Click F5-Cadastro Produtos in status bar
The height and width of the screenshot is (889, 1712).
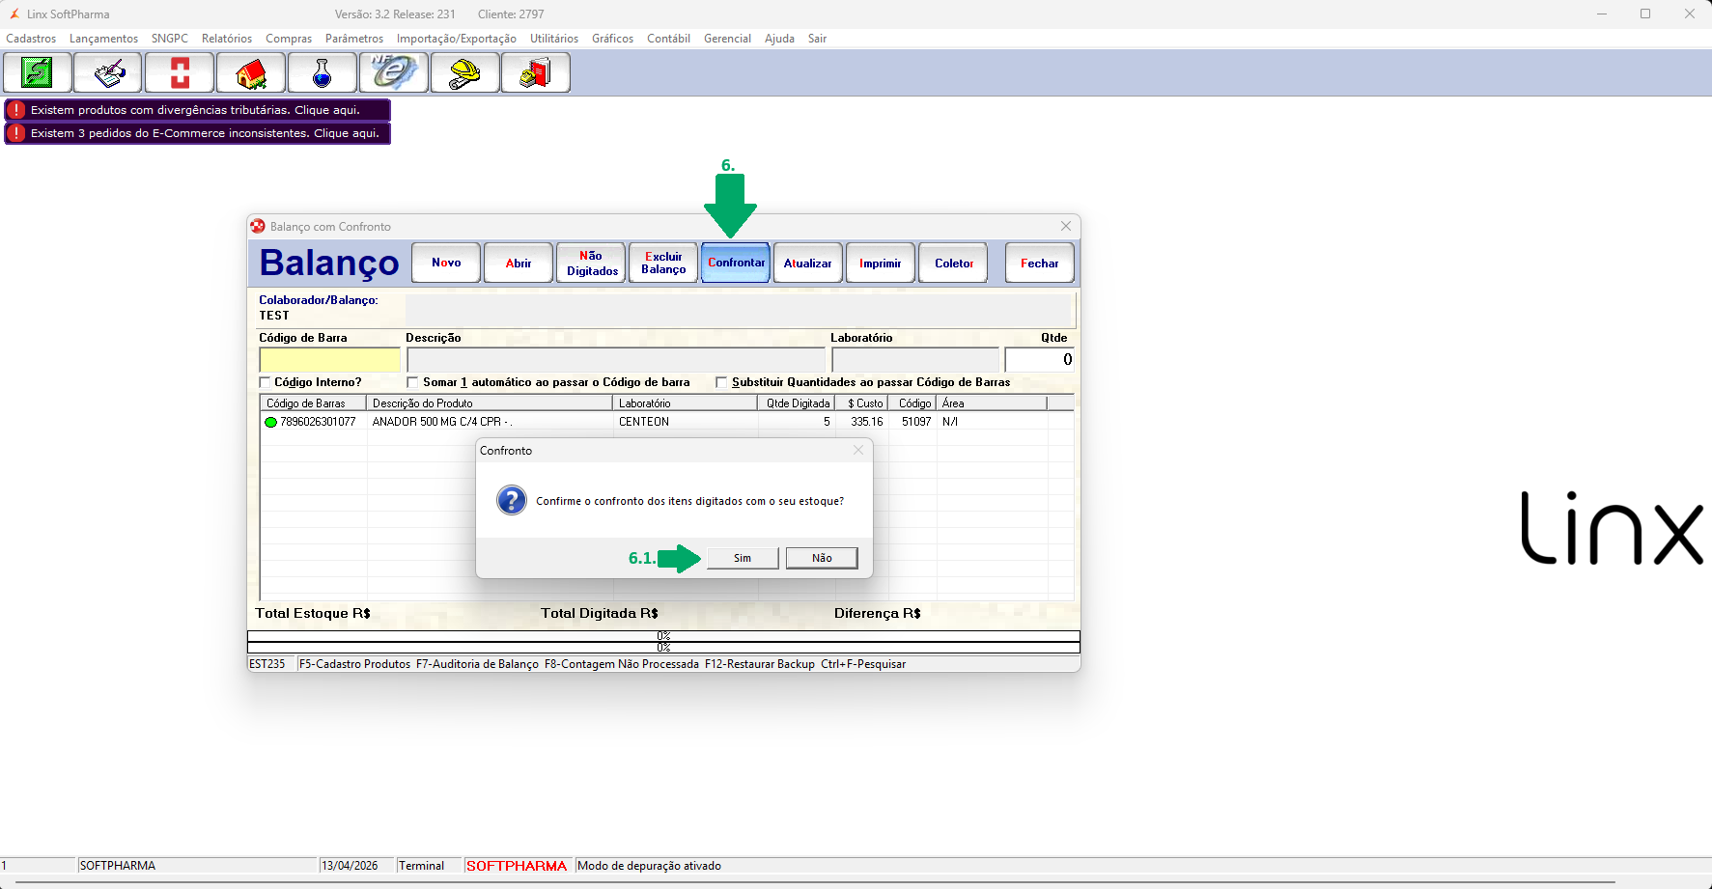(x=355, y=664)
